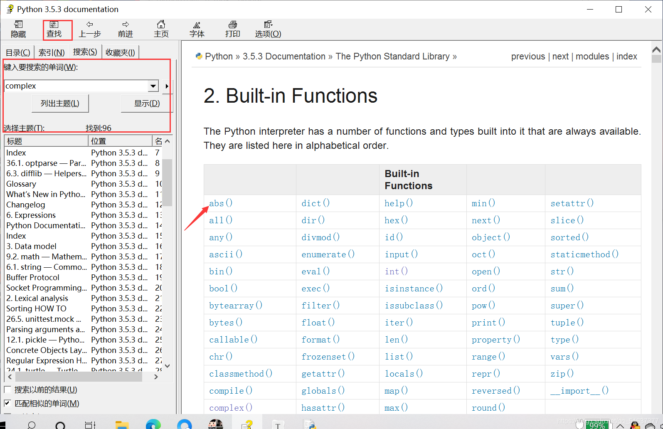Open Microsoft Edge from the taskbar
This screenshot has width=663, height=429.
(x=153, y=424)
